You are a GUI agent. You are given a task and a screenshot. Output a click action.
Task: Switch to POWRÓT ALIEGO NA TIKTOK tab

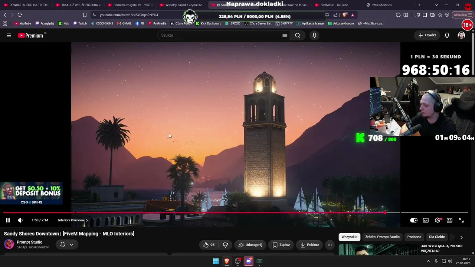pos(26,5)
